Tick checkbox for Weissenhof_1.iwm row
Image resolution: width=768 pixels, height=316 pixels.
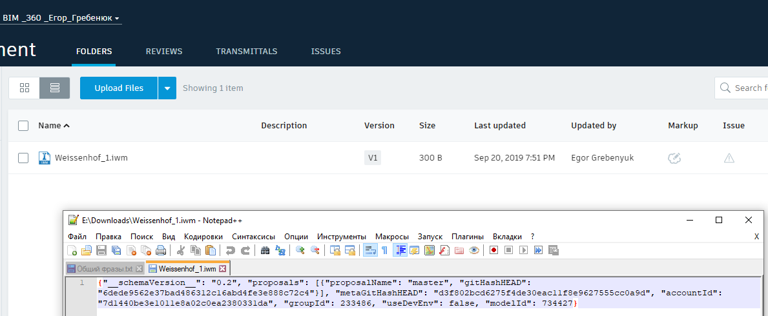tap(23, 158)
